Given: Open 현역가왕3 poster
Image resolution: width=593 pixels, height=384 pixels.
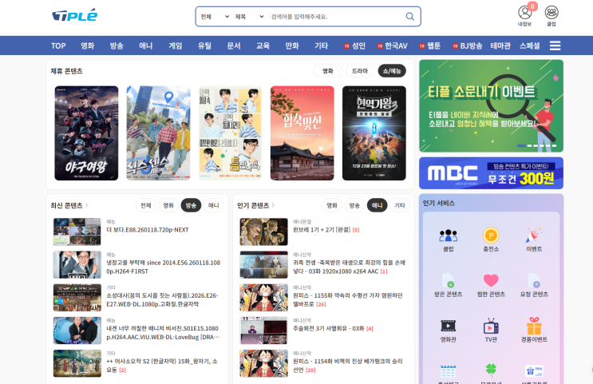Looking at the screenshot, I should [374, 133].
